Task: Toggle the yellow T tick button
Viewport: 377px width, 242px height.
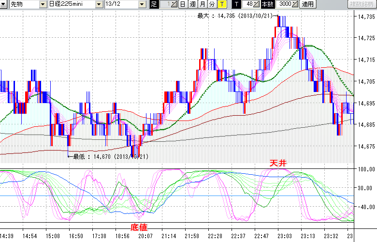Action: [x=222, y=4]
